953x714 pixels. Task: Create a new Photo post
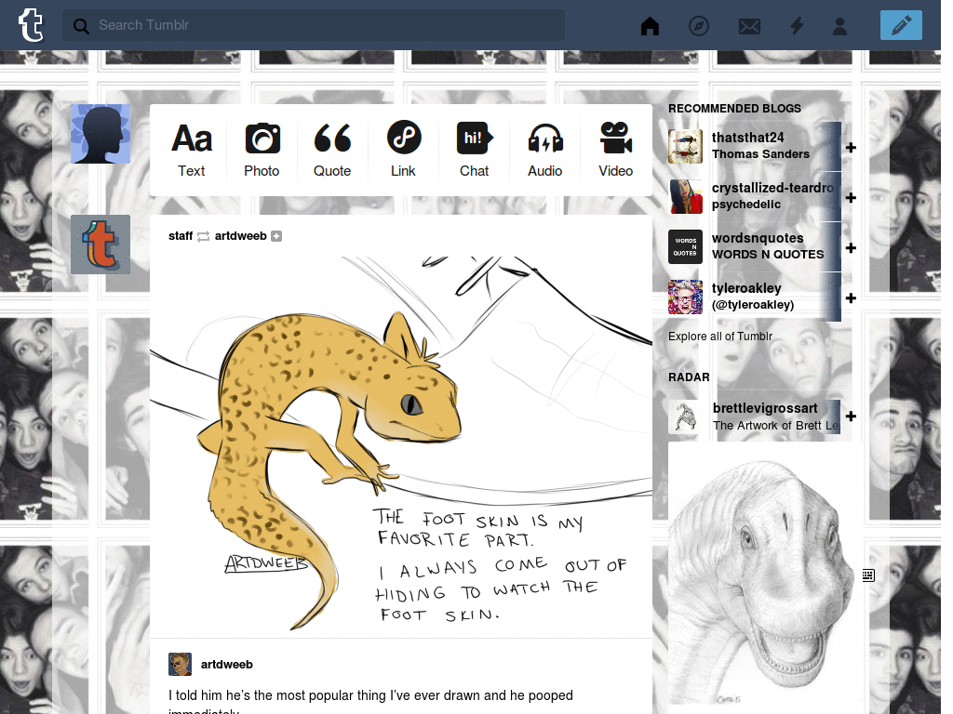262,150
